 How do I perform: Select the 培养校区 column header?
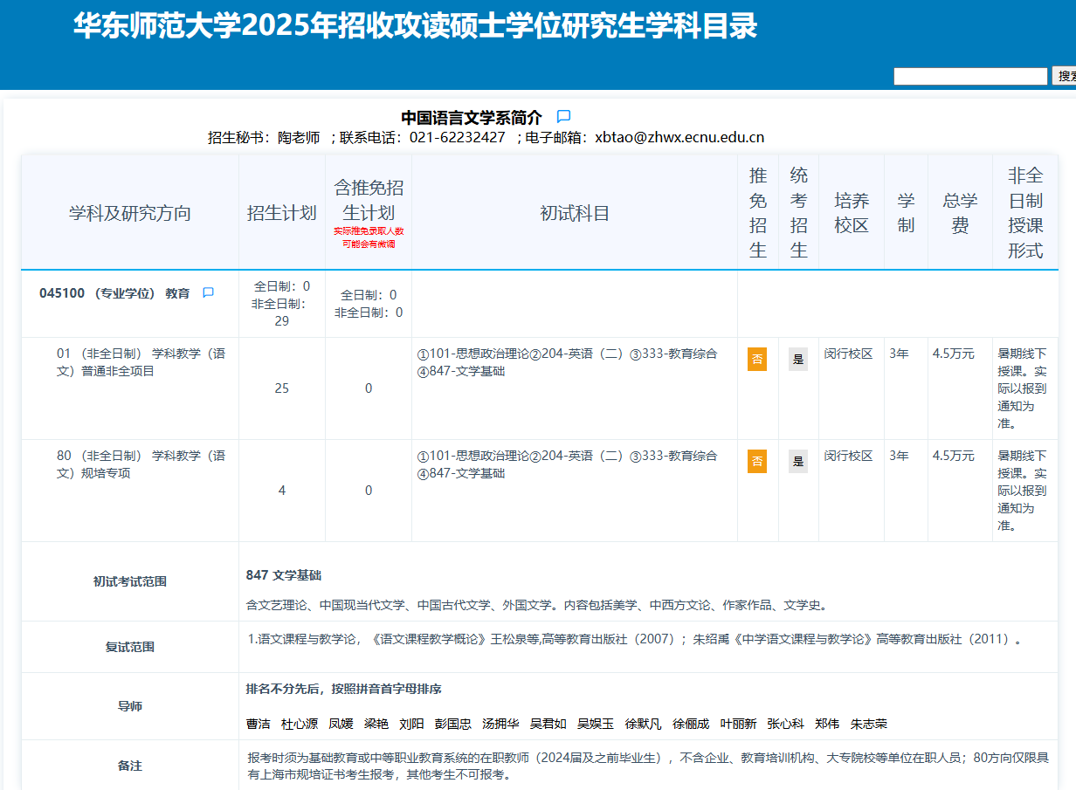(x=852, y=212)
